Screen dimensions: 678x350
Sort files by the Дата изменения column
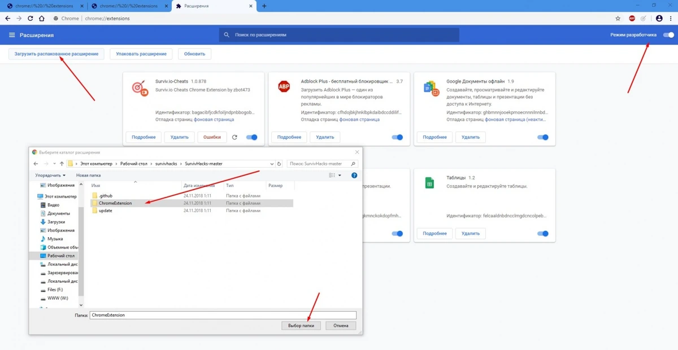[202, 185]
